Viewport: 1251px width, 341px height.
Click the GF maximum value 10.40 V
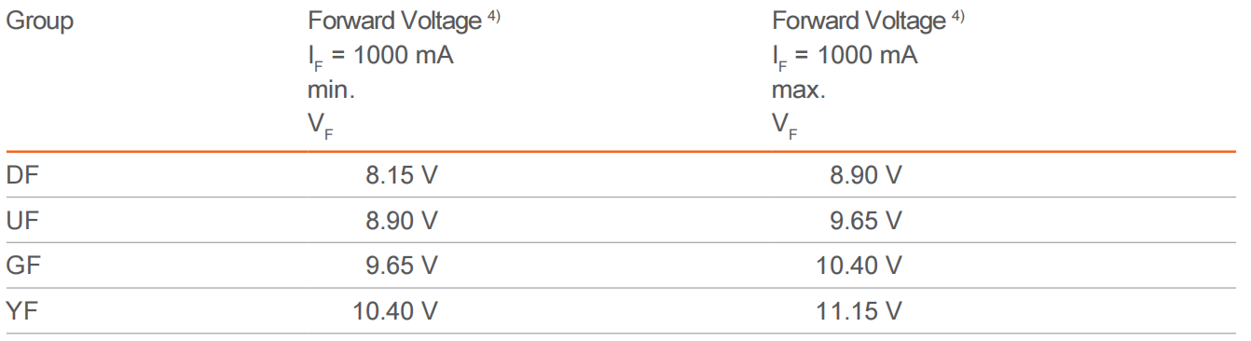pyautogui.click(x=859, y=266)
